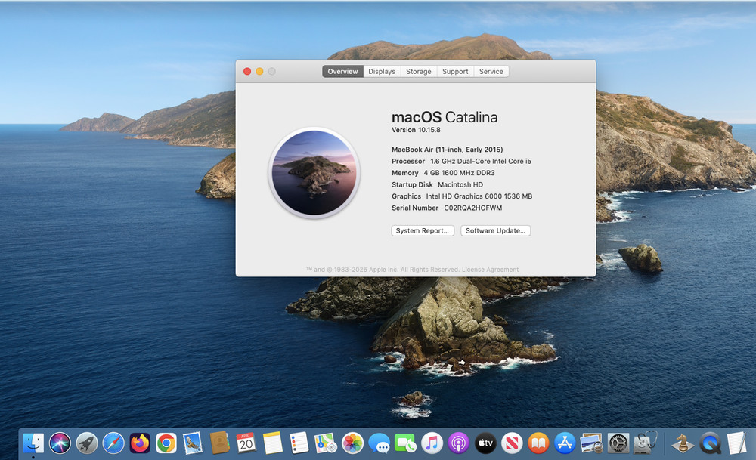This screenshot has width=756, height=460.
Task: Click the Software Update... button
Action: (x=496, y=230)
